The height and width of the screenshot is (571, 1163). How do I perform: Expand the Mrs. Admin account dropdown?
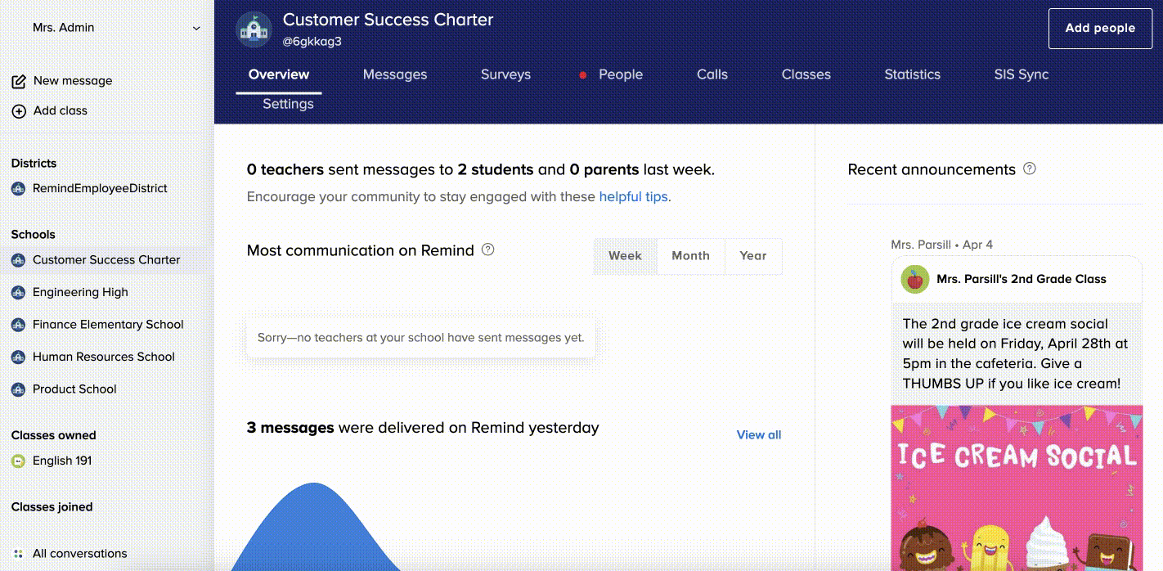(196, 28)
